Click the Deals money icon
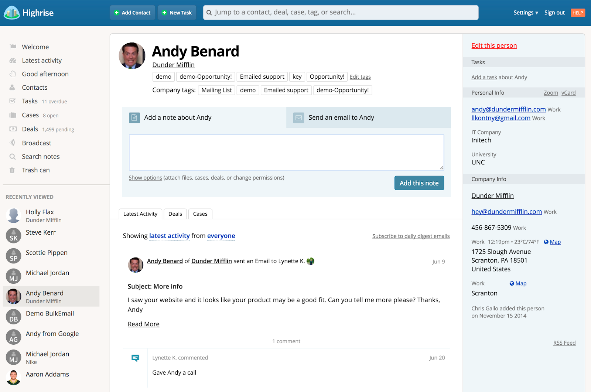591x392 pixels. 13,129
